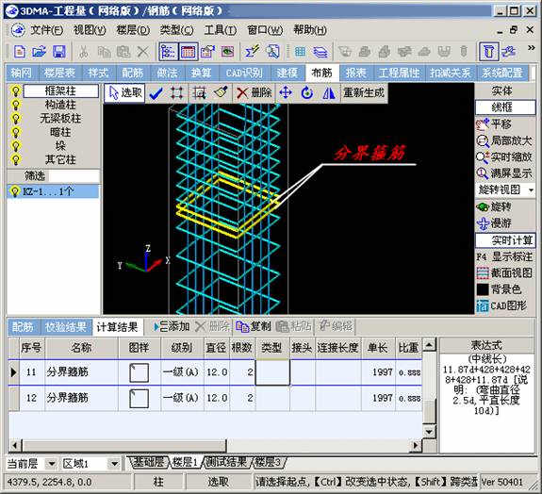Image resolution: width=542 pixels, height=494 pixels.
Task: Toggle the lightbulb next to 无梁板柱
Action: click(x=15, y=119)
